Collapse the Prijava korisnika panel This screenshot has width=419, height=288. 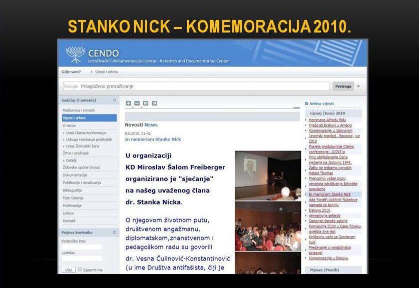(x=115, y=232)
